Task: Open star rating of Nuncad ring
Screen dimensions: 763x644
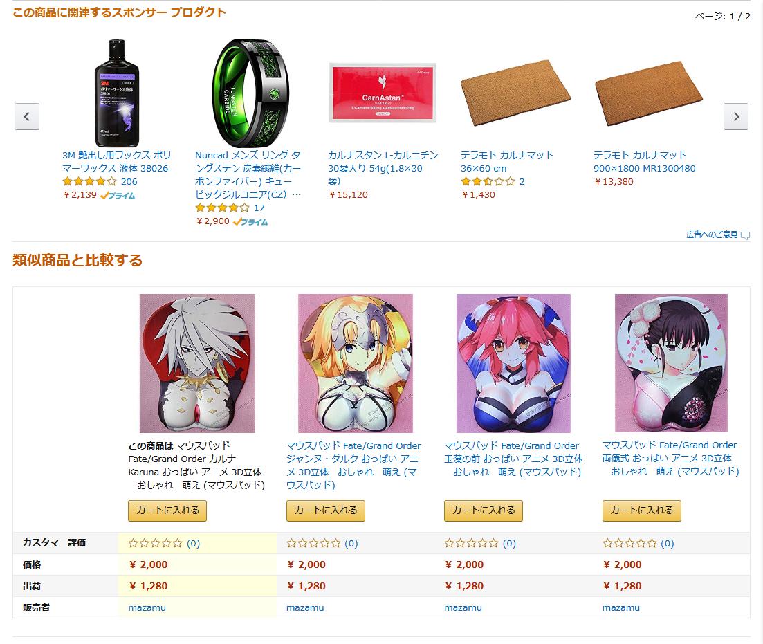Action: coord(222,208)
